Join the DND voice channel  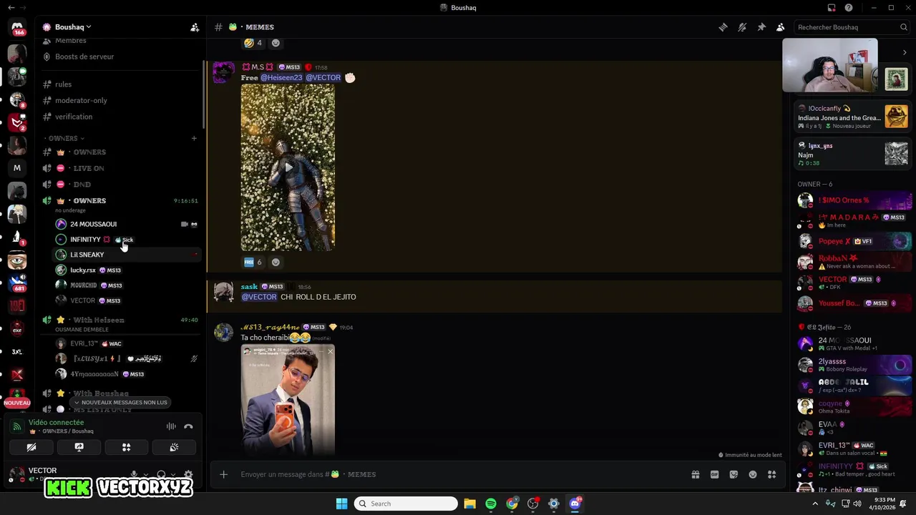tap(82, 185)
